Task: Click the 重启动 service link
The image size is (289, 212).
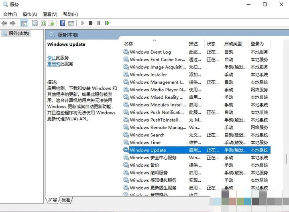Action: [x=54, y=64]
